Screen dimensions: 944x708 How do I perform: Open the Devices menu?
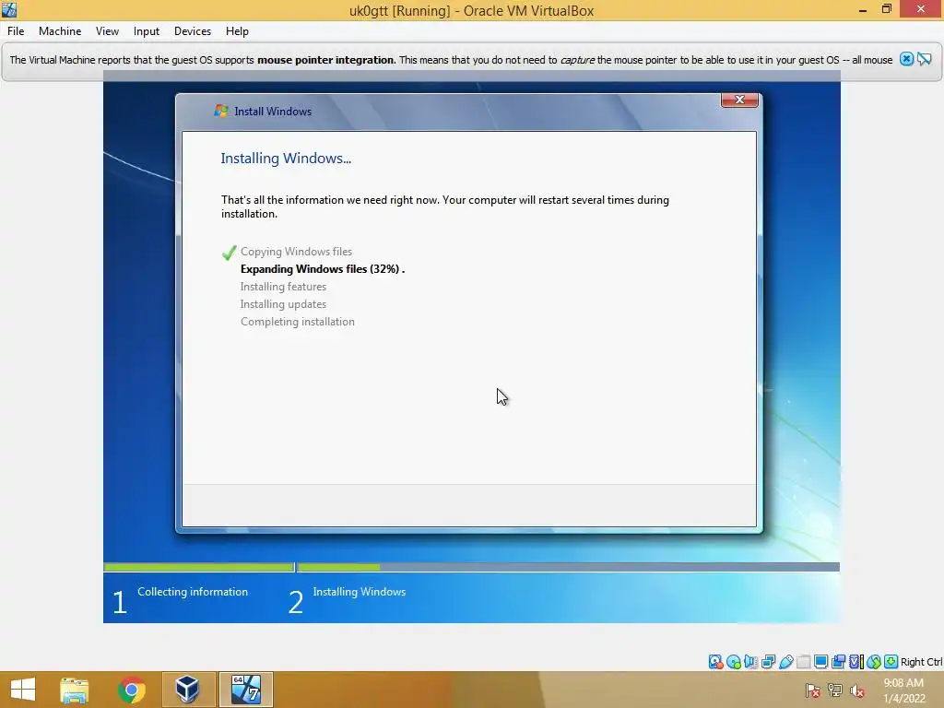(x=193, y=31)
